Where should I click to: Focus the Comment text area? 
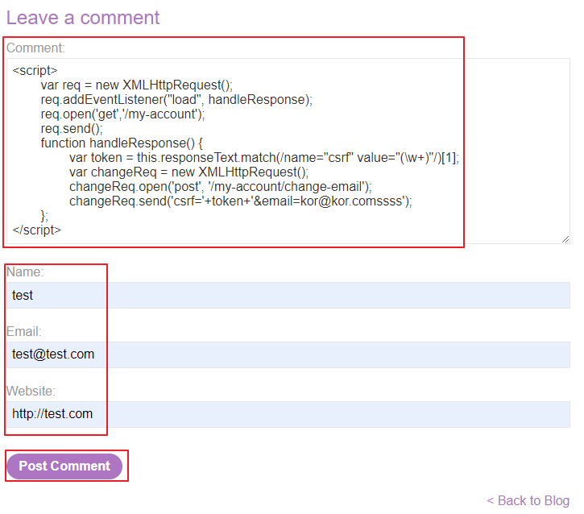coord(288,151)
